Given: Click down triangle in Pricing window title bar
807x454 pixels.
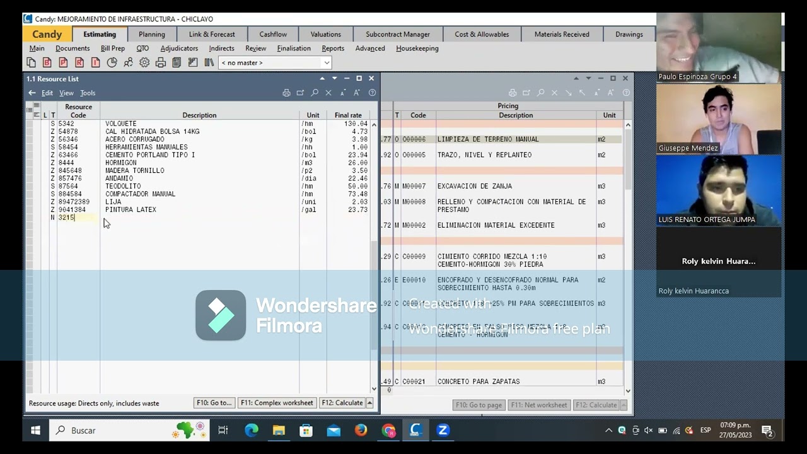Looking at the screenshot, I should [588, 78].
